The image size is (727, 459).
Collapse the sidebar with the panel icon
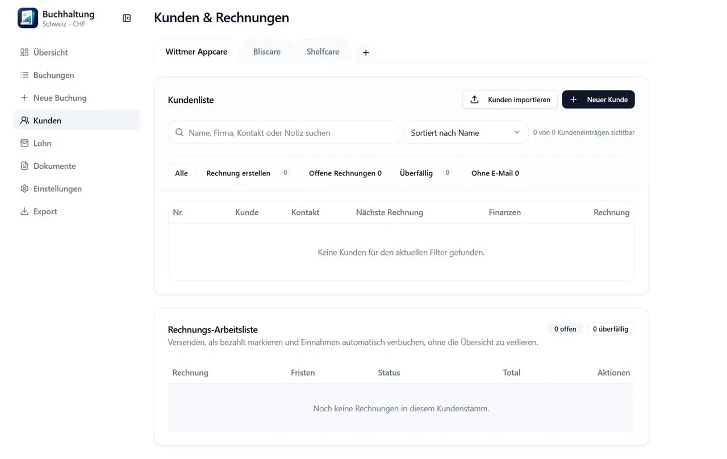pyautogui.click(x=127, y=18)
